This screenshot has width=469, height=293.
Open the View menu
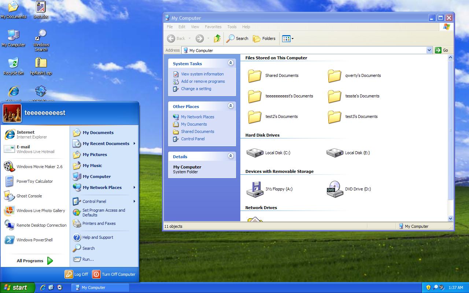(195, 27)
